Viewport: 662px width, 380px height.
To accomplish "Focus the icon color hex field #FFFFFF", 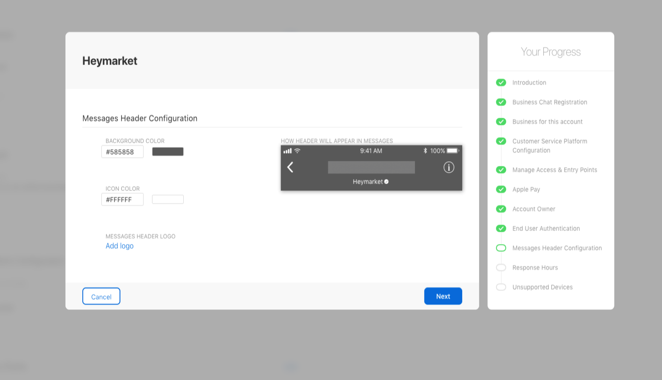I will (x=123, y=199).
